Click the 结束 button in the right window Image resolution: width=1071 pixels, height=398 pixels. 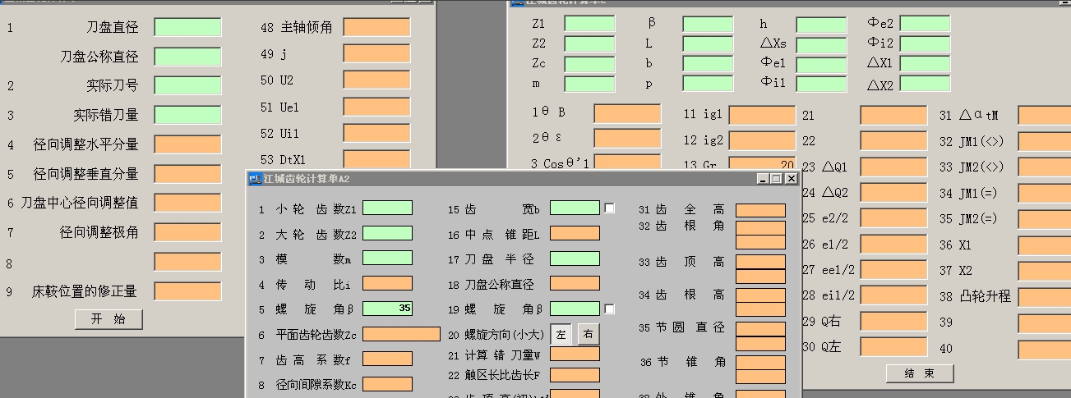point(920,373)
